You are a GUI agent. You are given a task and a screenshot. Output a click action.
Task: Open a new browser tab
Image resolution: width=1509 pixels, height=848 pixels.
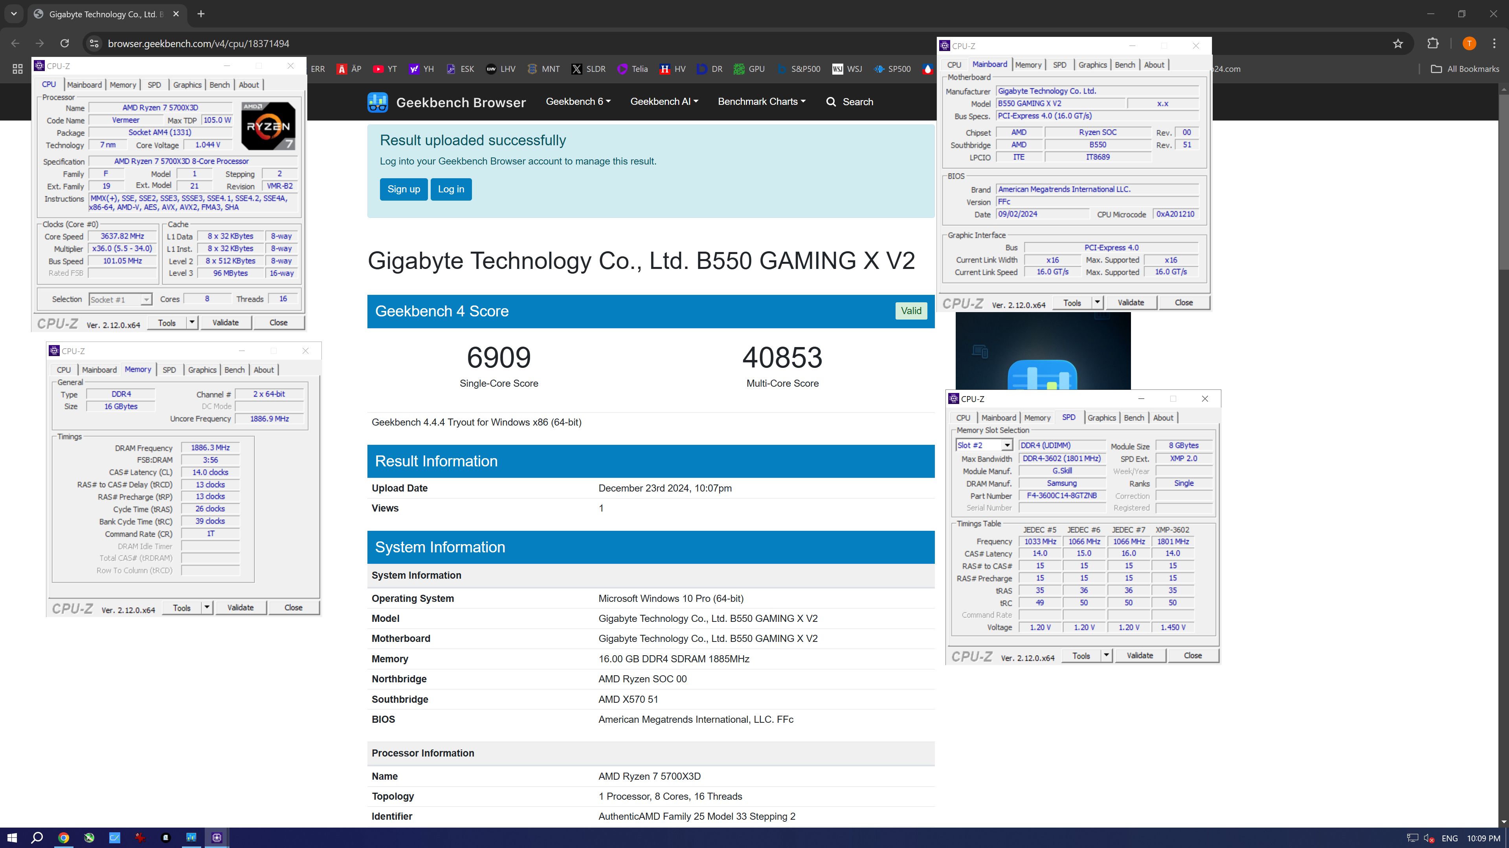pyautogui.click(x=201, y=13)
